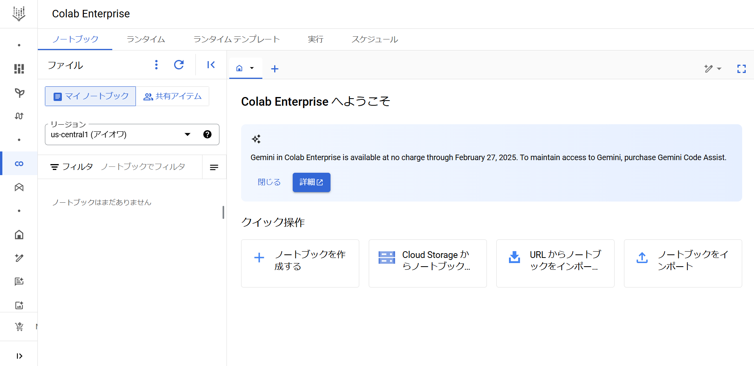Image resolution: width=754 pixels, height=366 pixels.
Task: Open the home tab dropdown arrow
Action: pyautogui.click(x=252, y=68)
